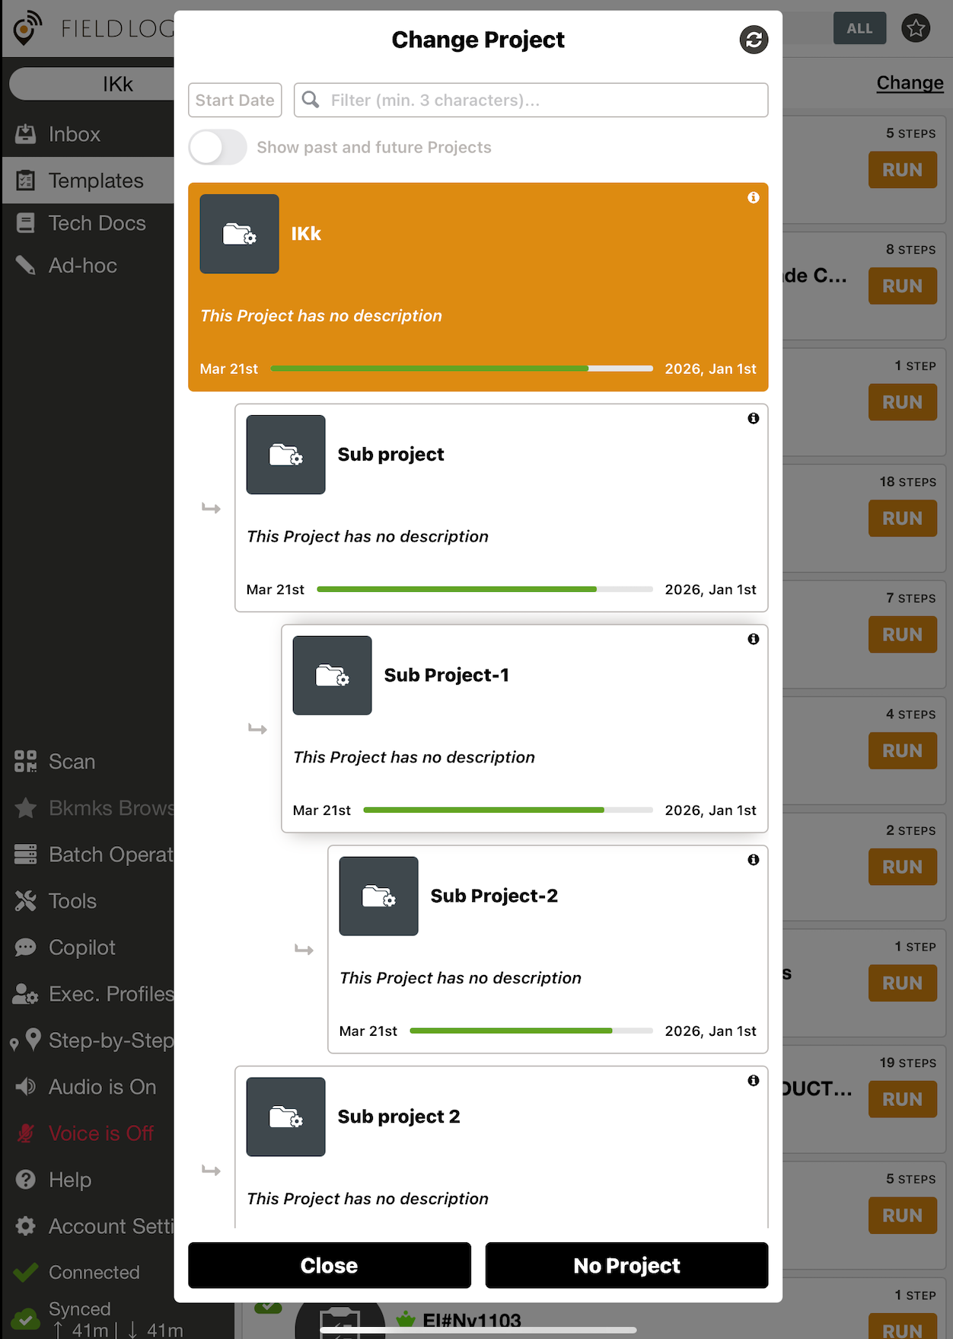Toggle Show past and future Projects
The image size is (953, 1339).
pyautogui.click(x=218, y=147)
